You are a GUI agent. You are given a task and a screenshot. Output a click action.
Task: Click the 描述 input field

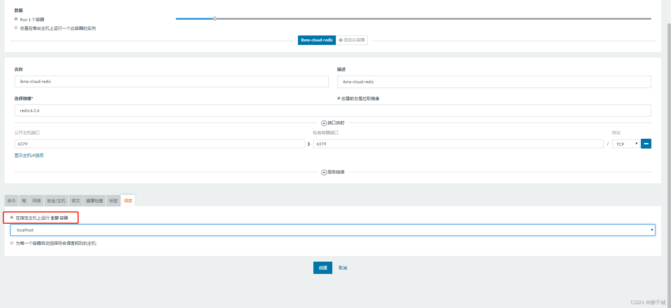pyautogui.click(x=494, y=82)
